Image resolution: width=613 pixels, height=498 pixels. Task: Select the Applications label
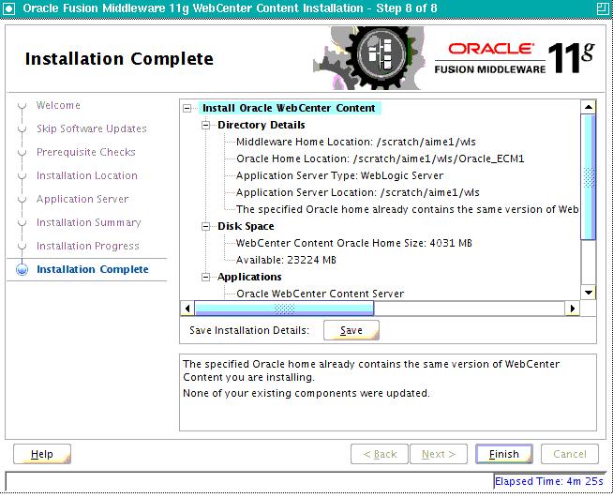coord(249,277)
